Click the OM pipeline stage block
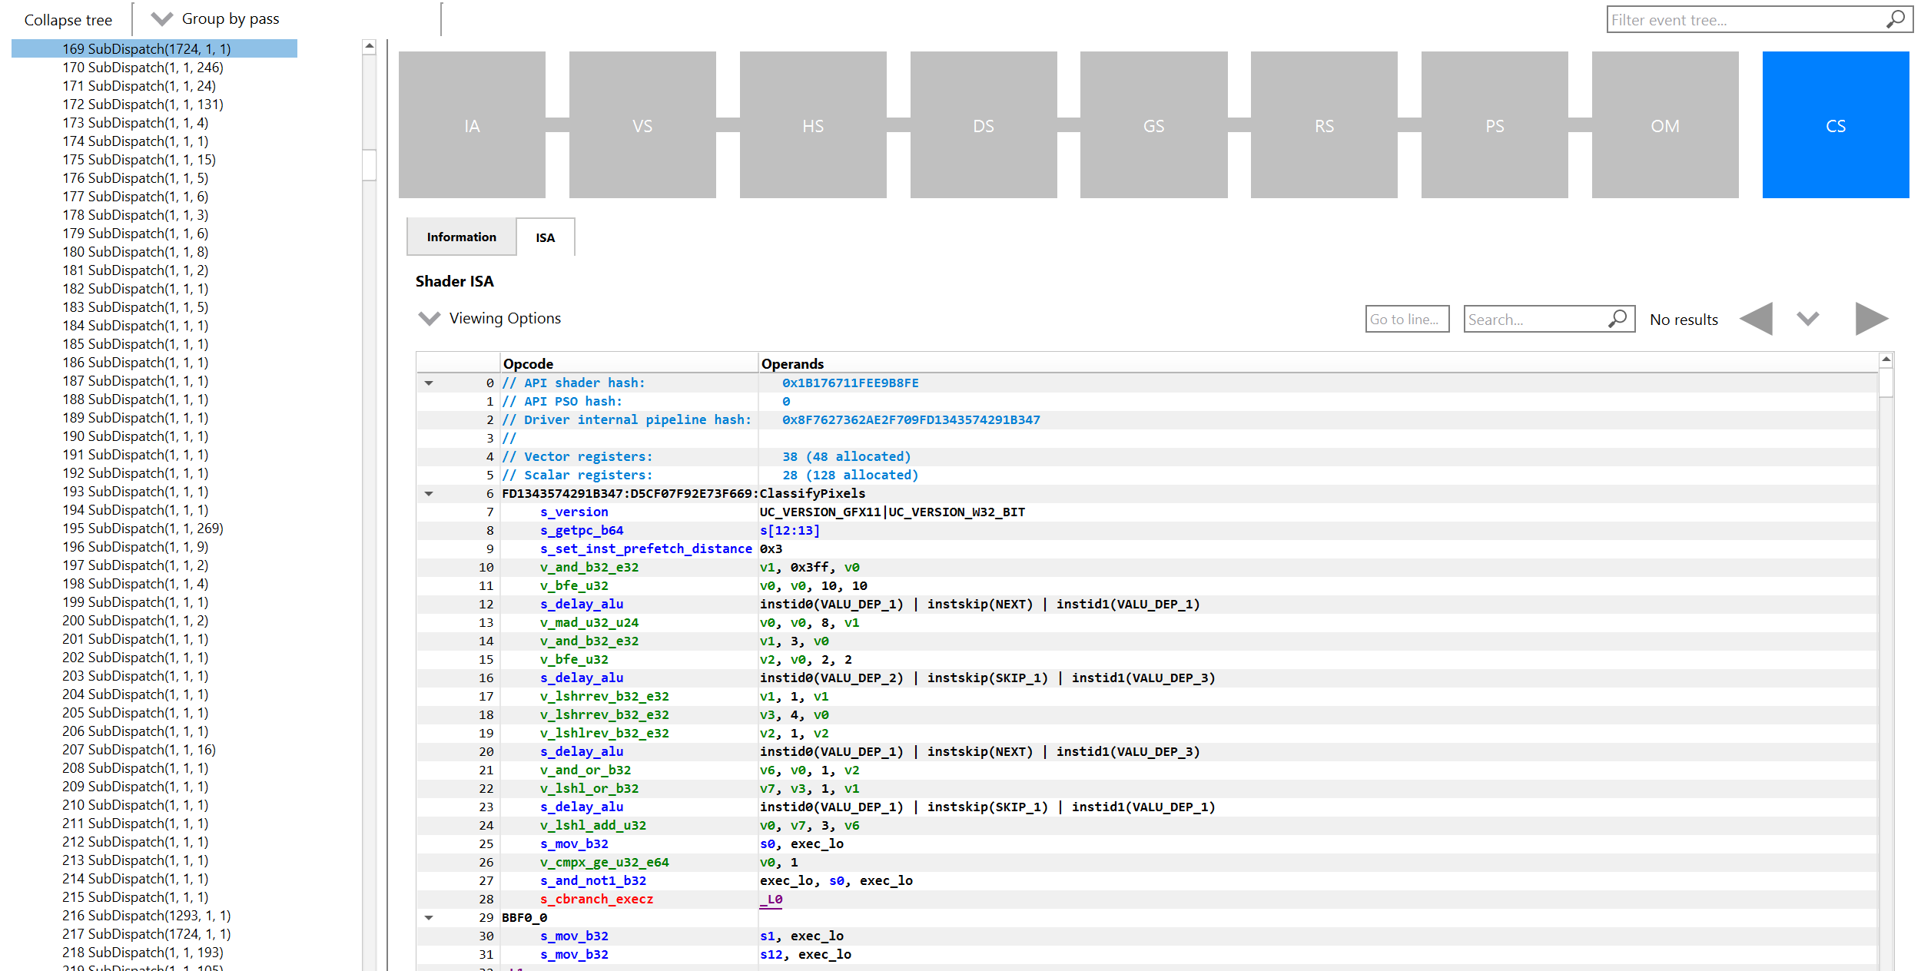The image size is (1921, 971). [x=1664, y=125]
